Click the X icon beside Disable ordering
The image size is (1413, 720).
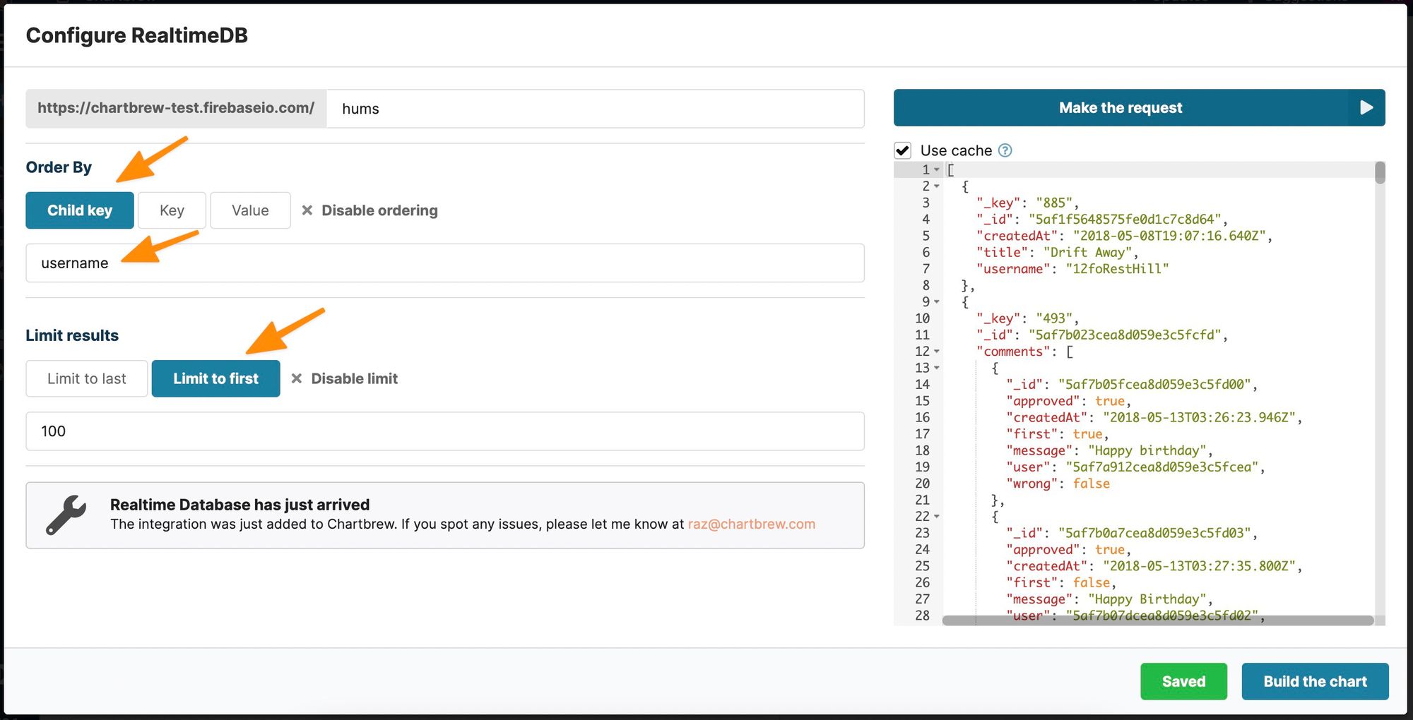pyautogui.click(x=307, y=210)
